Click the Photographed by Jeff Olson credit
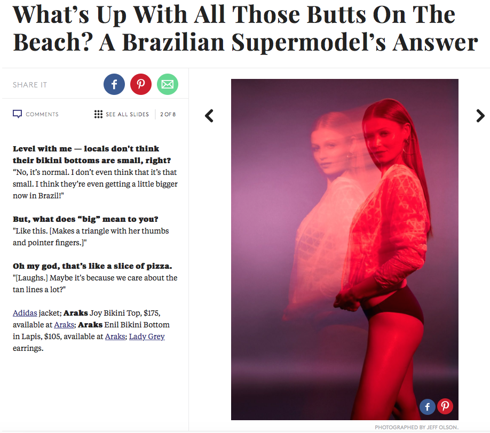The height and width of the screenshot is (433, 490). 416,427
